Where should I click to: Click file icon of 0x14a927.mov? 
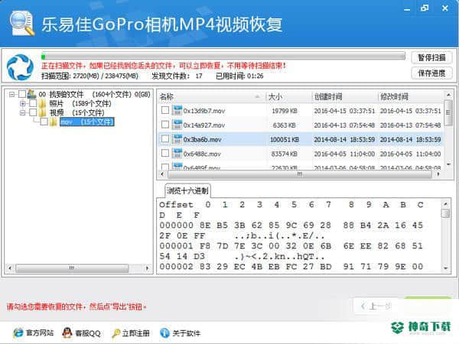pyautogui.click(x=177, y=125)
